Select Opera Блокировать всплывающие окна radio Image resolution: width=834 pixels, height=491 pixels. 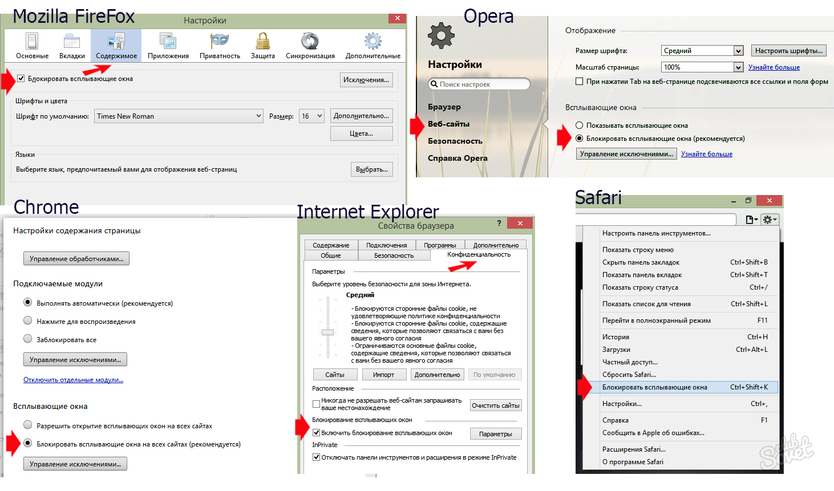(x=580, y=138)
